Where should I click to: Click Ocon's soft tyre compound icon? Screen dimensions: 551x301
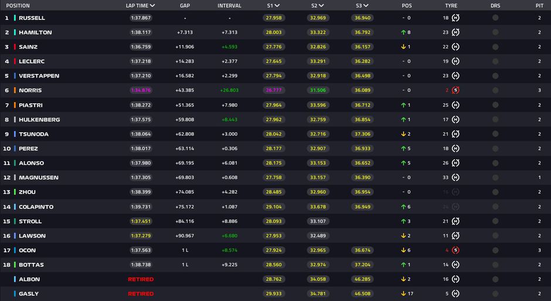click(x=455, y=250)
